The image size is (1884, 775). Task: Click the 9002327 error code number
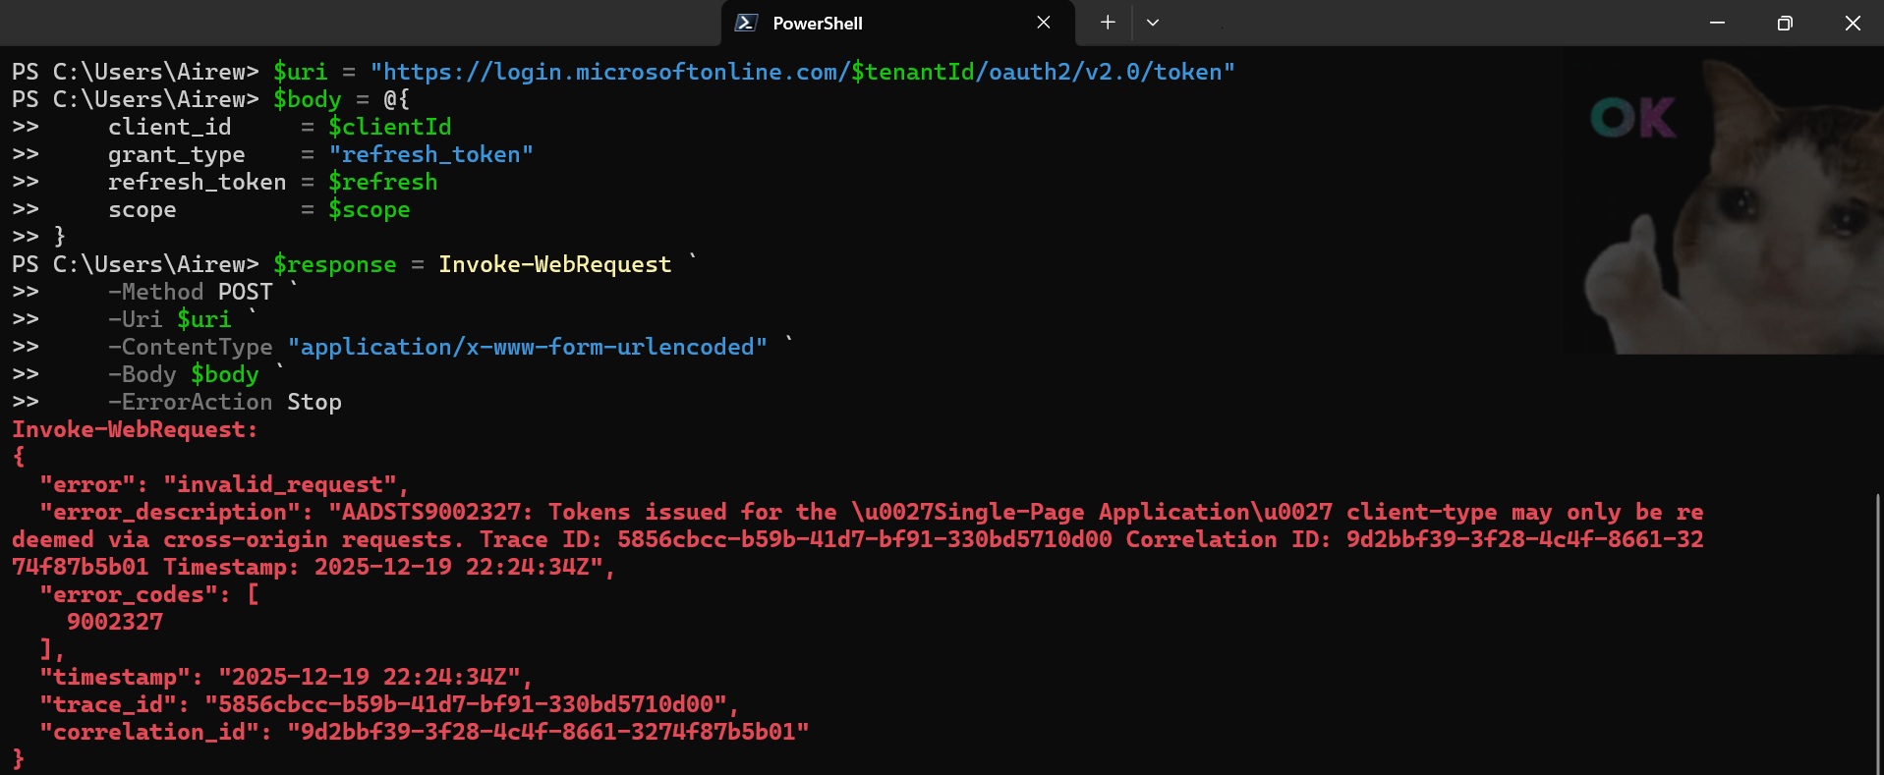115,622
